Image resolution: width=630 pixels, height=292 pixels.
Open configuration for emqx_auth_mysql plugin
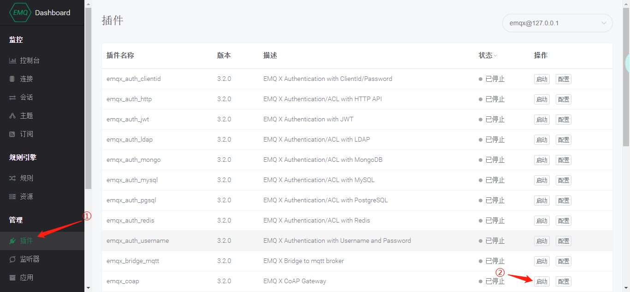coord(563,180)
